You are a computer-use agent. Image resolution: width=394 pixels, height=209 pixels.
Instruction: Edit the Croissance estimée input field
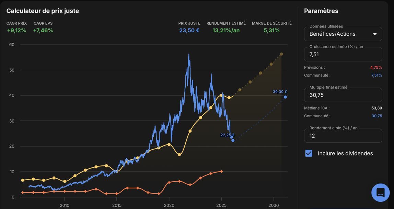(x=343, y=54)
